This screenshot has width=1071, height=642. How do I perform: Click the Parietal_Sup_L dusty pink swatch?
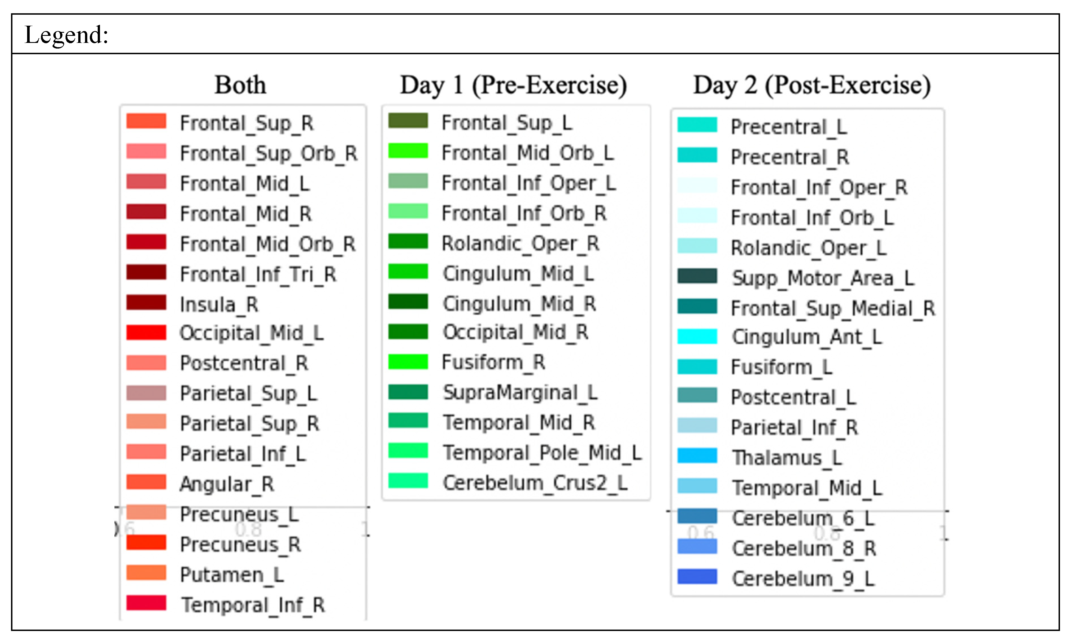tap(146, 393)
